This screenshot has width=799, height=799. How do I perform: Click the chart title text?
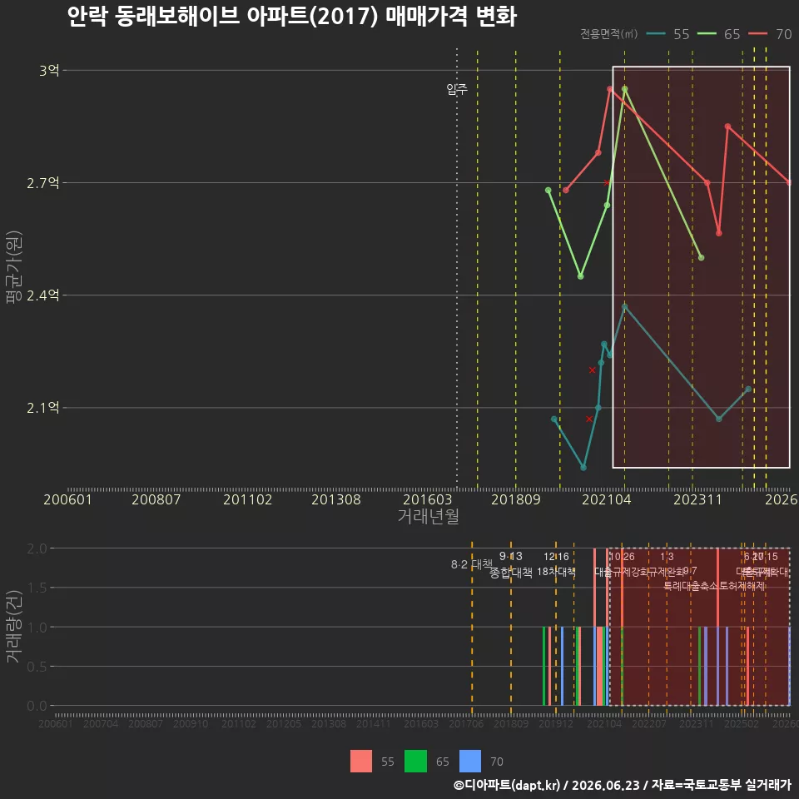click(292, 16)
